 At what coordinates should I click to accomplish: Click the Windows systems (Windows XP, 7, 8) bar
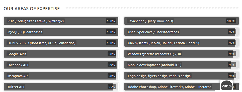click(182, 54)
